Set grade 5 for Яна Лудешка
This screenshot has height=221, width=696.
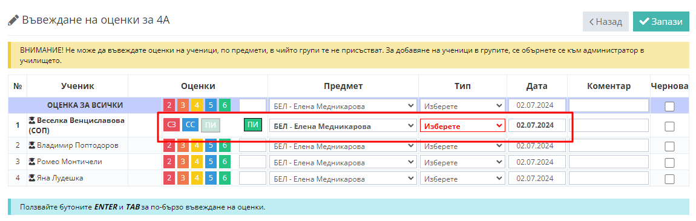click(x=211, y=179)
